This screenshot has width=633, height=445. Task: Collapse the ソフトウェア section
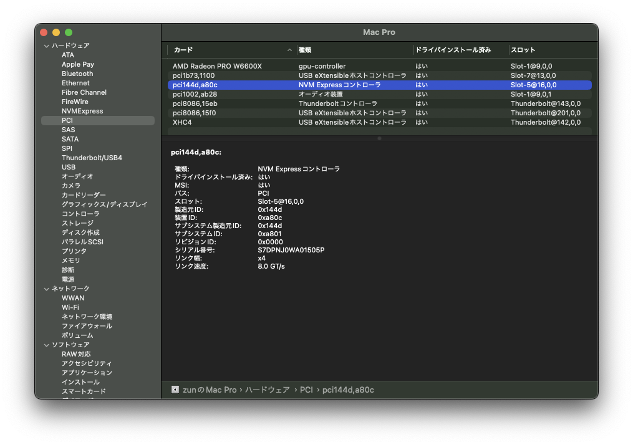(46, 345)
